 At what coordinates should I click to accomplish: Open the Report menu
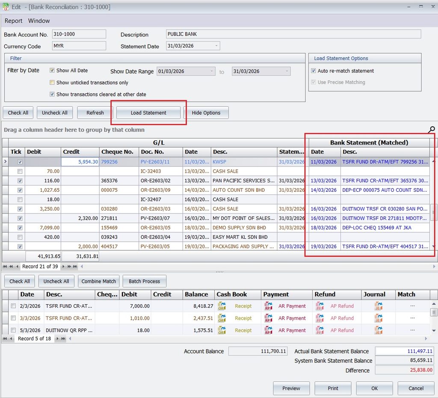tap(13, 21)
